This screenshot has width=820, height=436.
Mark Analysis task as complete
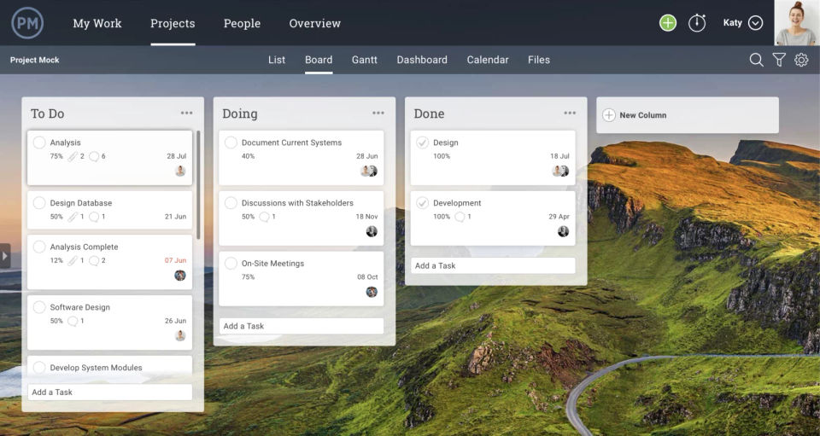click(x=39, y=142)
